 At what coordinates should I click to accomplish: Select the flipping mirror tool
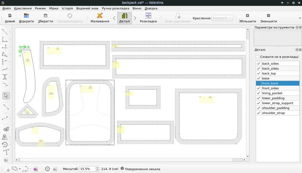coord(5,137)
